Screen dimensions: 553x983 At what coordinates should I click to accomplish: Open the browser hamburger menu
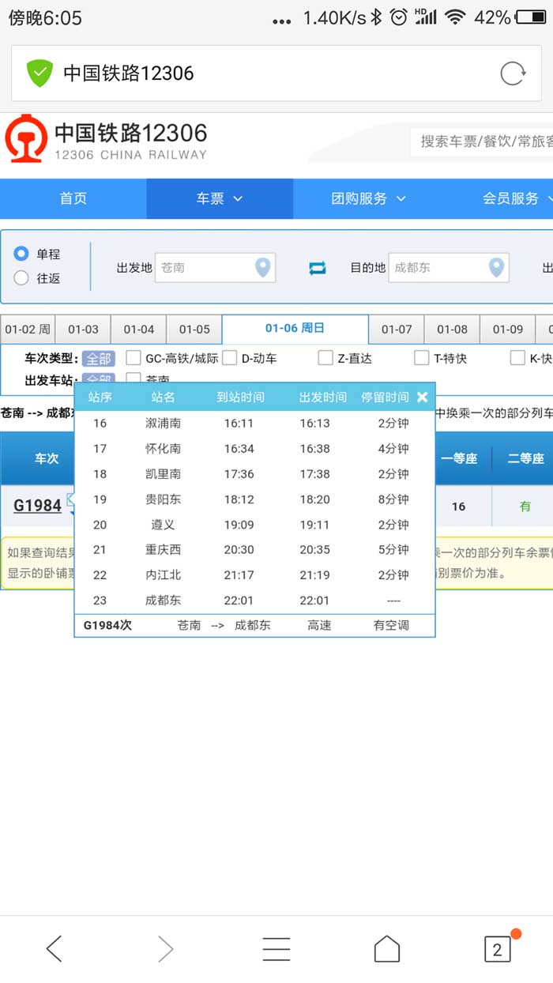[x=276, y=948]
